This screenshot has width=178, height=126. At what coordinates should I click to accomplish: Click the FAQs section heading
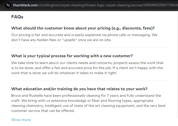tap(17, 17)
